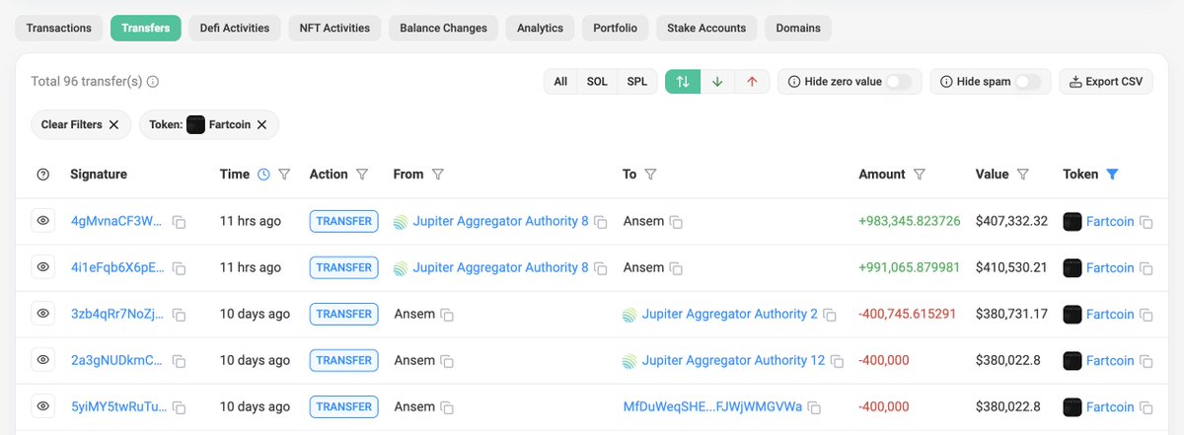Viewport: 1184px width, 435px height.
Task: Select the SOL token type filter
Action: [x=597, y=81]
